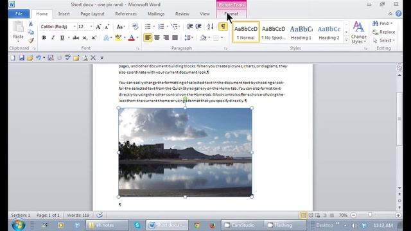Screen dimensions: 411x231
Task: Open Paragraph dialog launcher
Action: (225, 49)
